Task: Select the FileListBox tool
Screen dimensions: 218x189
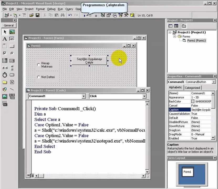Action: pyautogui.click(x=12, y=82)
